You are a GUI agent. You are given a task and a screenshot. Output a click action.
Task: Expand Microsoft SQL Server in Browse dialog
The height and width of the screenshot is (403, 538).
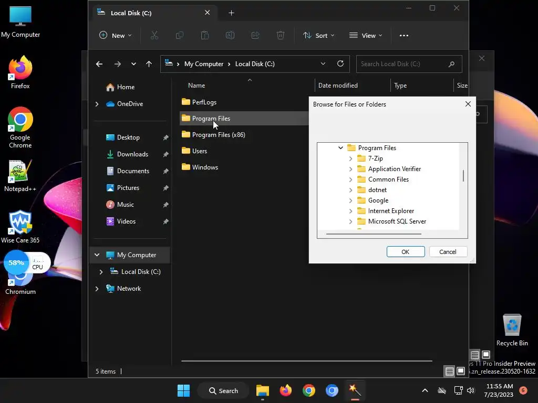pos(350,222)
